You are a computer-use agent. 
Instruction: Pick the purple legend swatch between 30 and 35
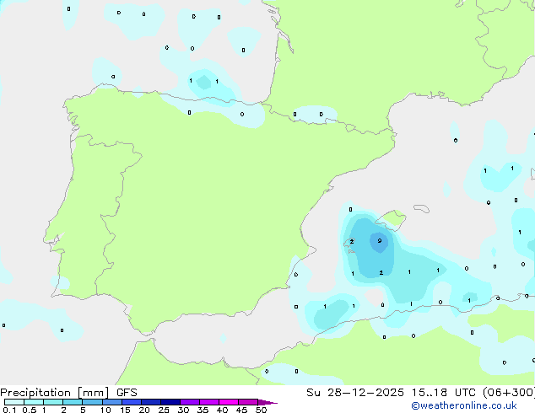click(x=190, y=402)
